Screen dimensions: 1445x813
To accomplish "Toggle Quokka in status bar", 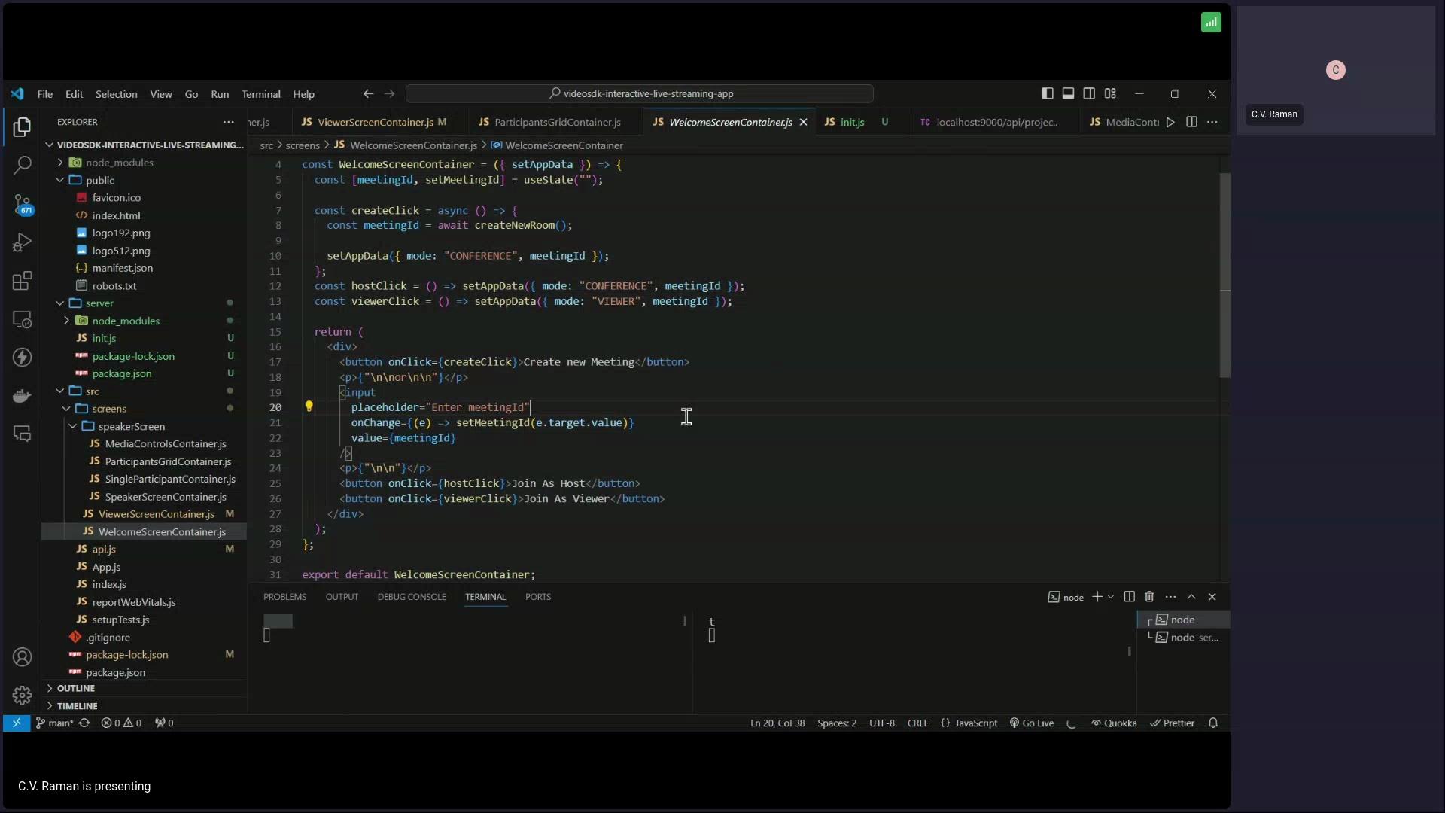I will click(x=1114, y=723).
